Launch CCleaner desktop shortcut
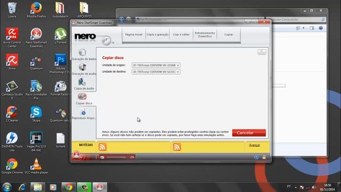341x192 pixels. click(x=12, y=114)
